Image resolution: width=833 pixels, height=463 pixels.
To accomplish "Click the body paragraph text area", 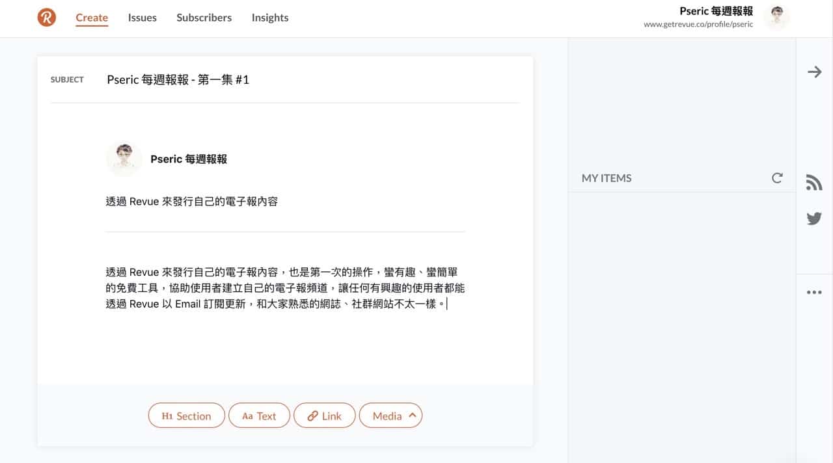I will point(285,288).
